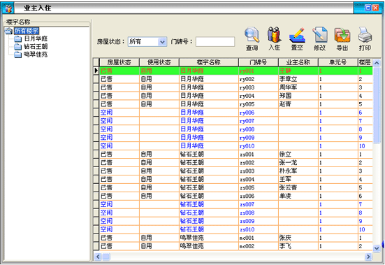Screen dimensions: 385x265
Task: Click owner name 张庆
Action: tap(285, 238)
